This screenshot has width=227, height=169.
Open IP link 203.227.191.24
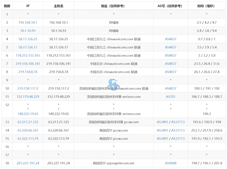tap(28, 163)
